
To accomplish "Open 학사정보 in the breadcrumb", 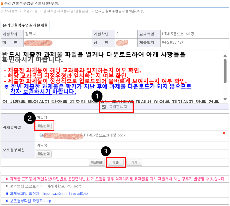I will [11, 11].
